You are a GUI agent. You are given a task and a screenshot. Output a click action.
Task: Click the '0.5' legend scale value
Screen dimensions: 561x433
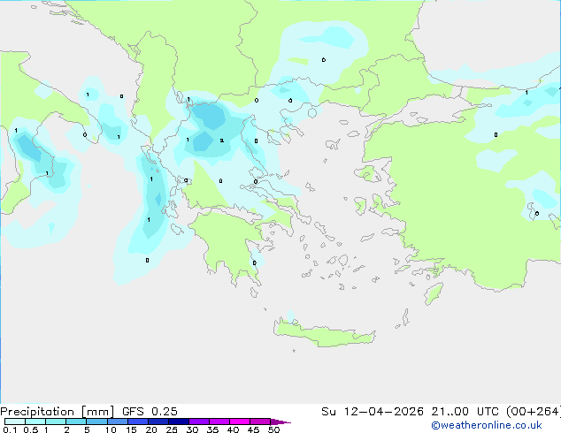tap(31, 429)
